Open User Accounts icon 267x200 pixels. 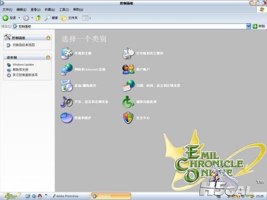pos(128,69)
